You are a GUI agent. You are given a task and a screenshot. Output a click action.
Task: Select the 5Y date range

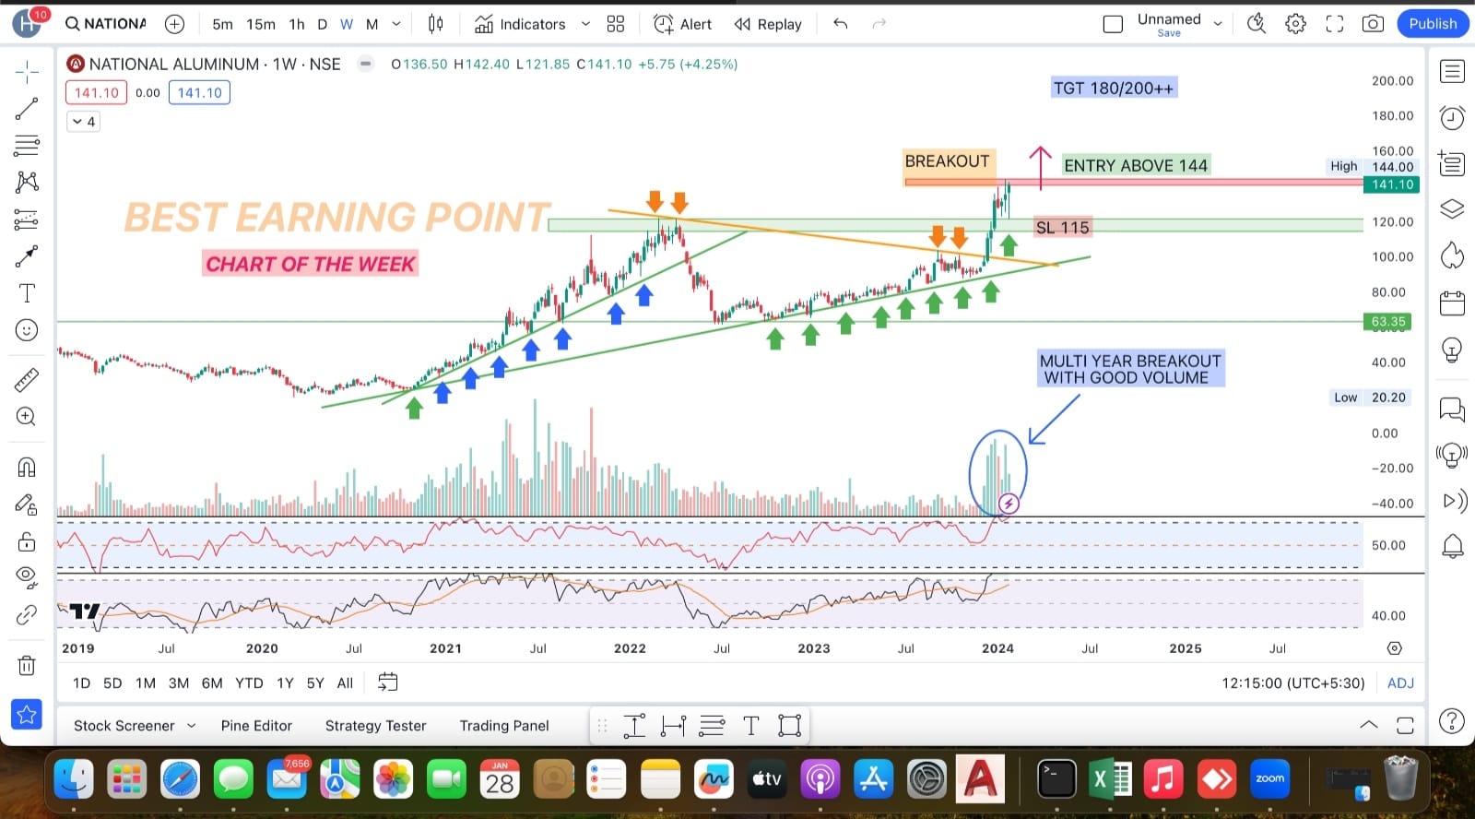[x=315, y=683]
